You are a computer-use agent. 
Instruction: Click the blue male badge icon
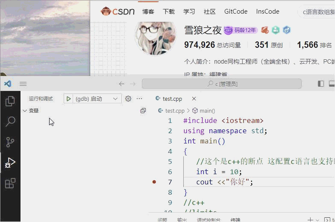pyautogui.click(x=286, y=30)
